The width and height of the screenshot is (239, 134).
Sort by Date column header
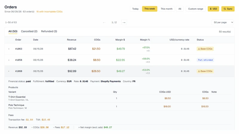pos(36,40)
